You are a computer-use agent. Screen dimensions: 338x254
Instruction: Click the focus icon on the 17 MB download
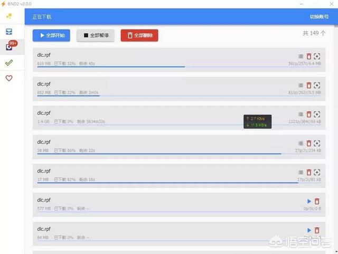click(317, 172)
